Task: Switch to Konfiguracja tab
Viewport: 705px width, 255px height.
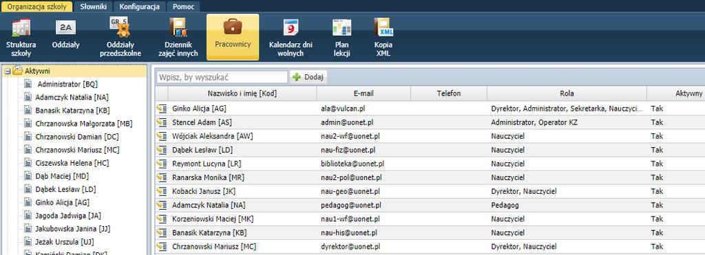Action: [139, 7]
